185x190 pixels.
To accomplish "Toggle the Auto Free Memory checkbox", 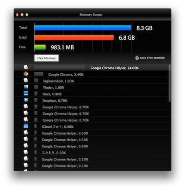I will point(137,58).
